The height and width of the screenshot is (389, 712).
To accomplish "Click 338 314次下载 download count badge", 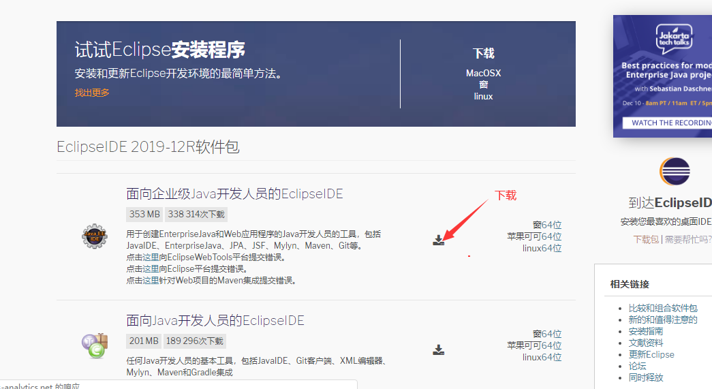I will click(x=196, y=214).
